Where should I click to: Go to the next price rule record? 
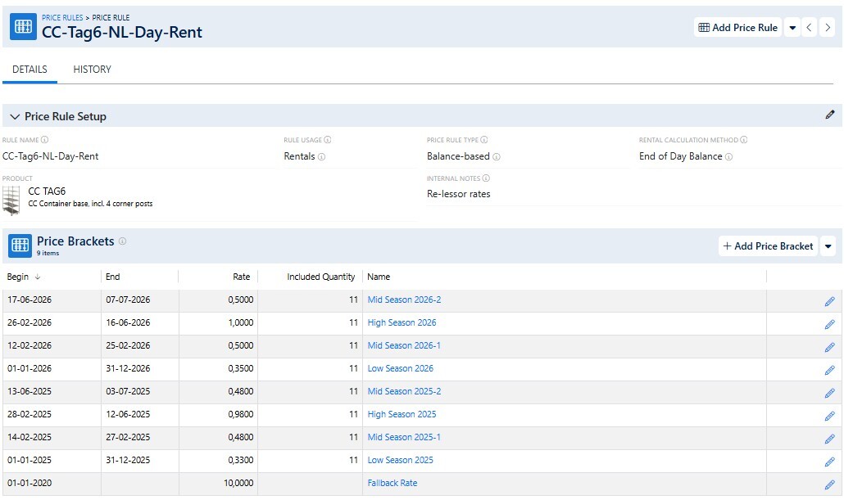tap(828, 28)
